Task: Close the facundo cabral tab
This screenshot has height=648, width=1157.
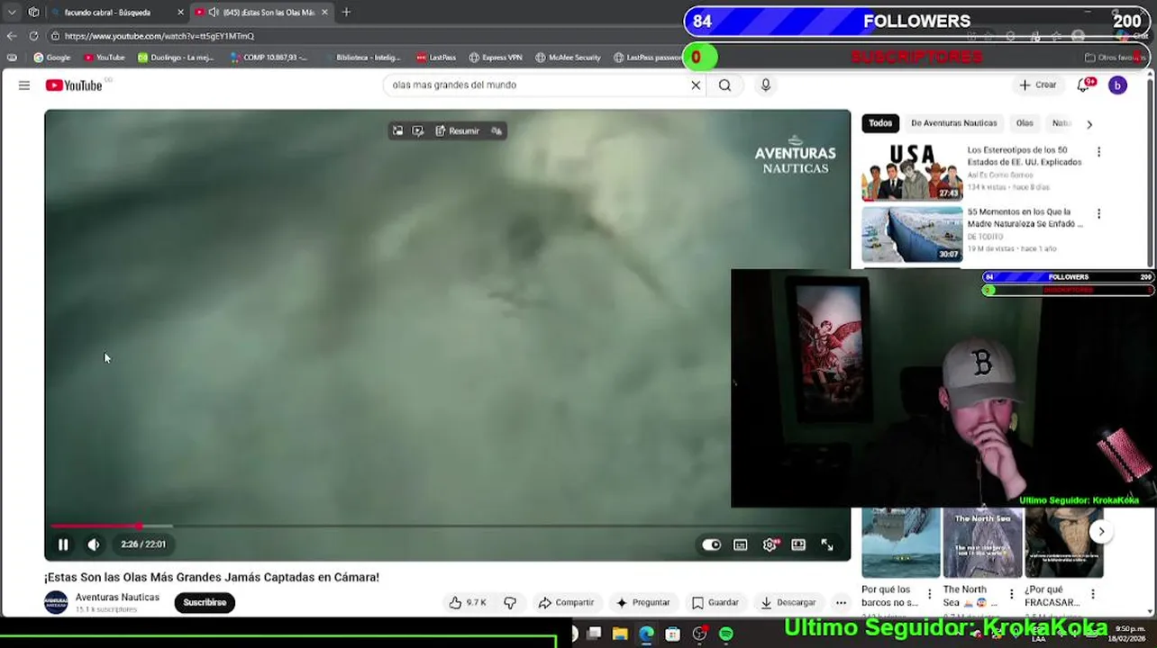Action: pos(180,13)
